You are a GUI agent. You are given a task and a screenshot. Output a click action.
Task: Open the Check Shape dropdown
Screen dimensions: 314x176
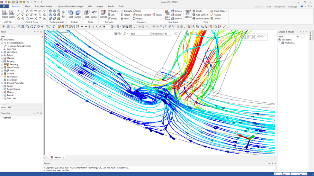219,11
